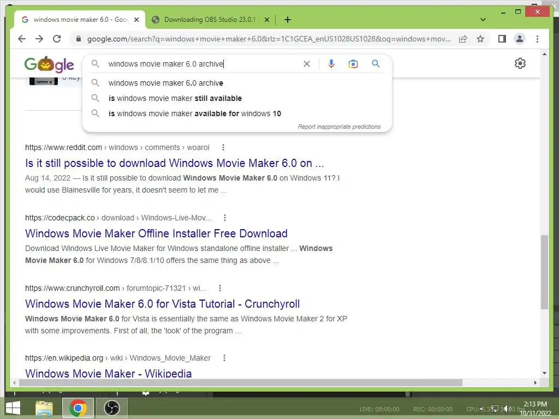Click the crunchyroll.com result URL breadcrumb
Viewport: 559px width, 419px height.
click(x=116, y=288)
